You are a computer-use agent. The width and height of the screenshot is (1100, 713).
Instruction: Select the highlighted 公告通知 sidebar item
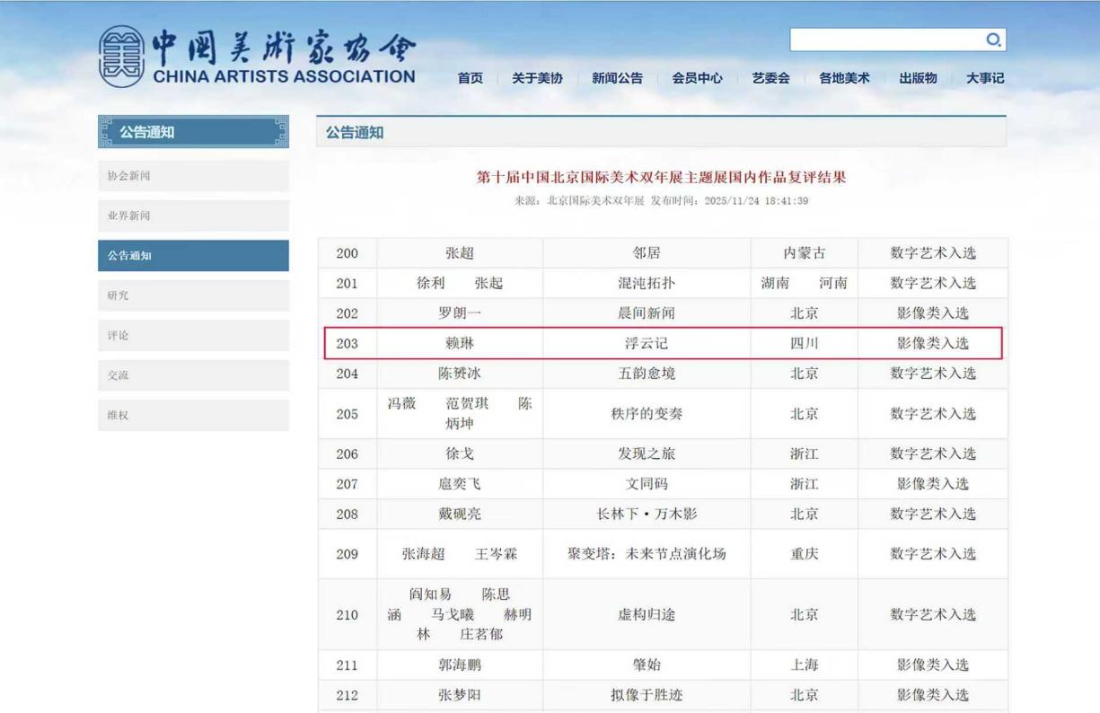[193, 256]
